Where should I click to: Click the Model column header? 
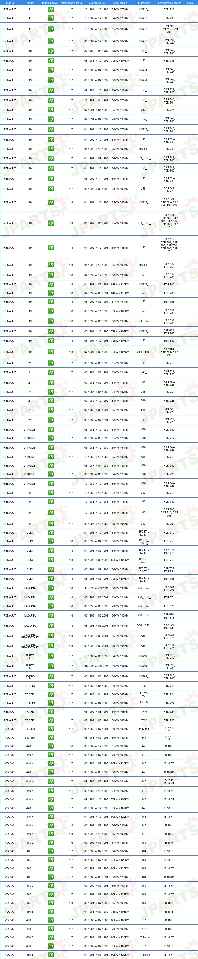(x=30, y=3)
